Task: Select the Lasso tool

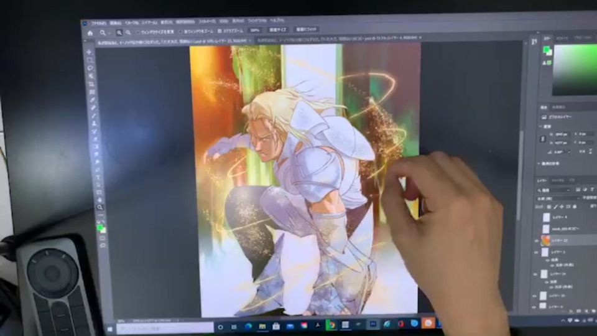Action: pyautogui.click(x=90, y=68)
